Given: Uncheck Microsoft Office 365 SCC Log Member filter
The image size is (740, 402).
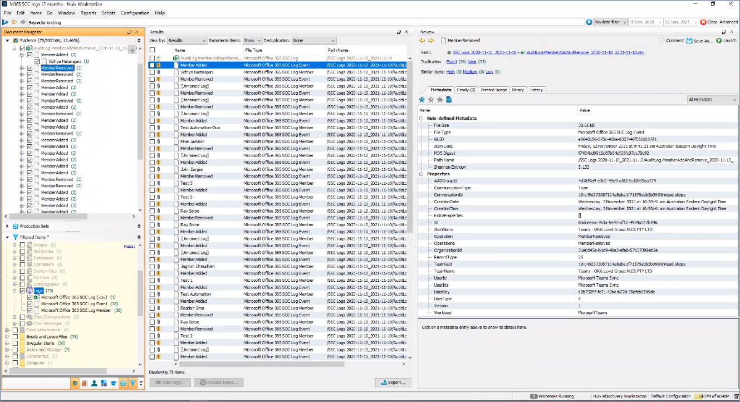Looking at the screenshot, I should [30, 311].
